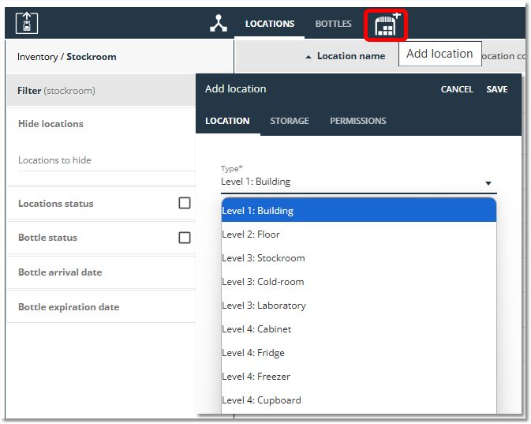Pick Level 4: Cabinet option

pyautogui.click(x=359, y=329)
